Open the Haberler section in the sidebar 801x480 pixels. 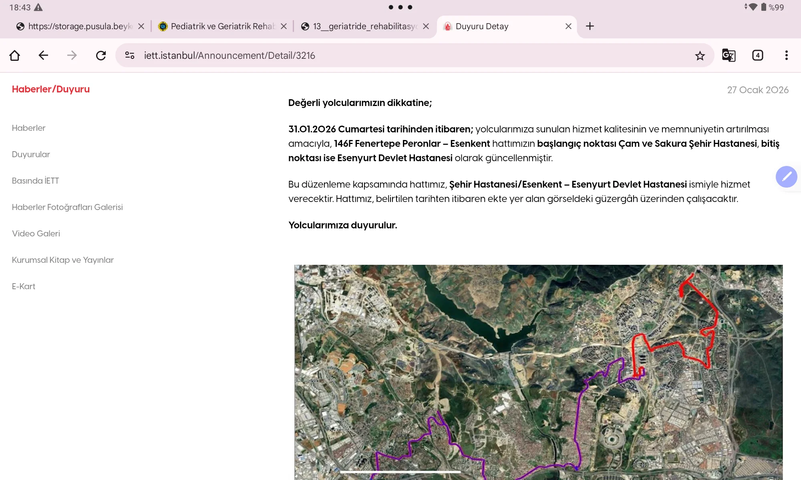pos(28,128)
